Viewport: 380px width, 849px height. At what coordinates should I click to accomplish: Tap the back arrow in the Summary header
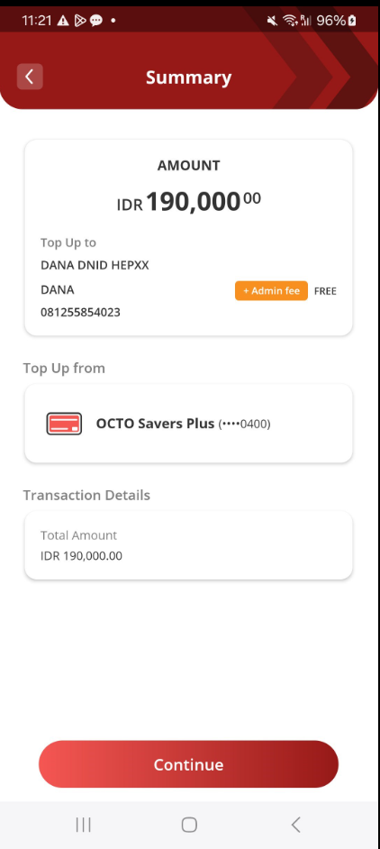pos(30,77)
